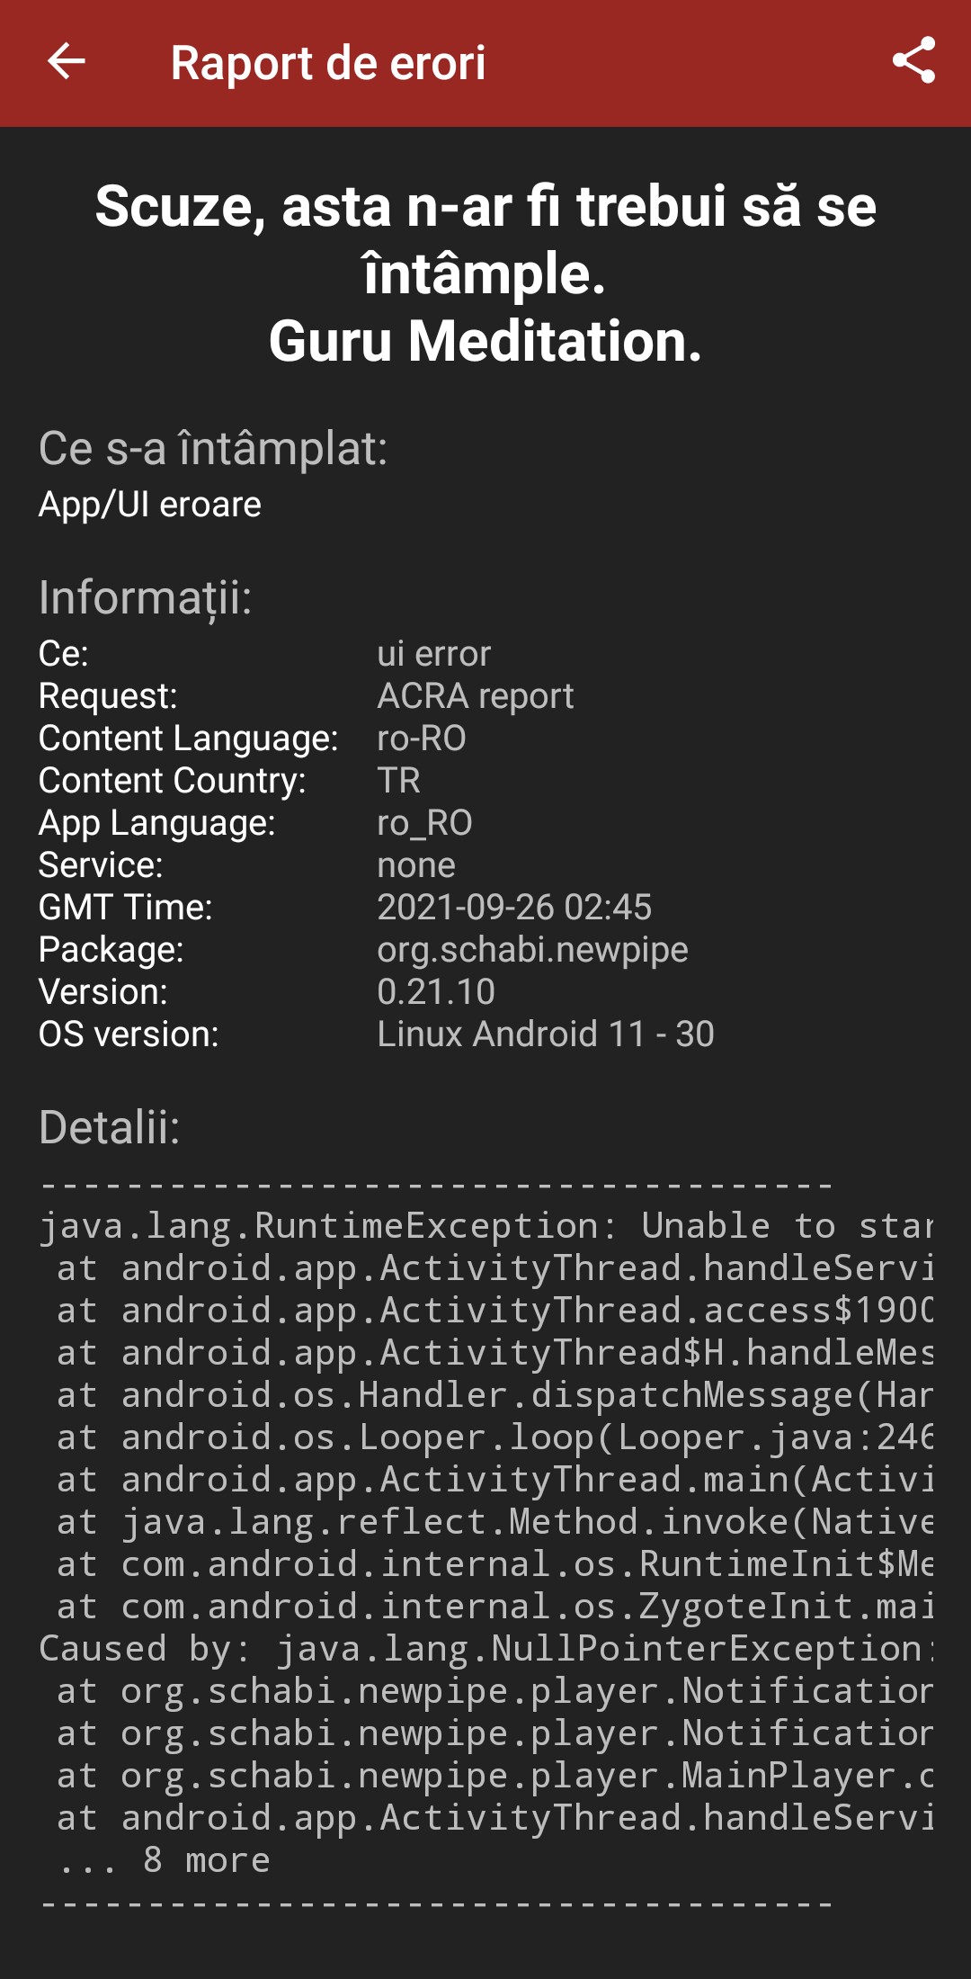The width and height of the screenshot is (971, 1979).
Task: Select the GMT Time '2021-09-26 02:45'
Action: [515, 908]
